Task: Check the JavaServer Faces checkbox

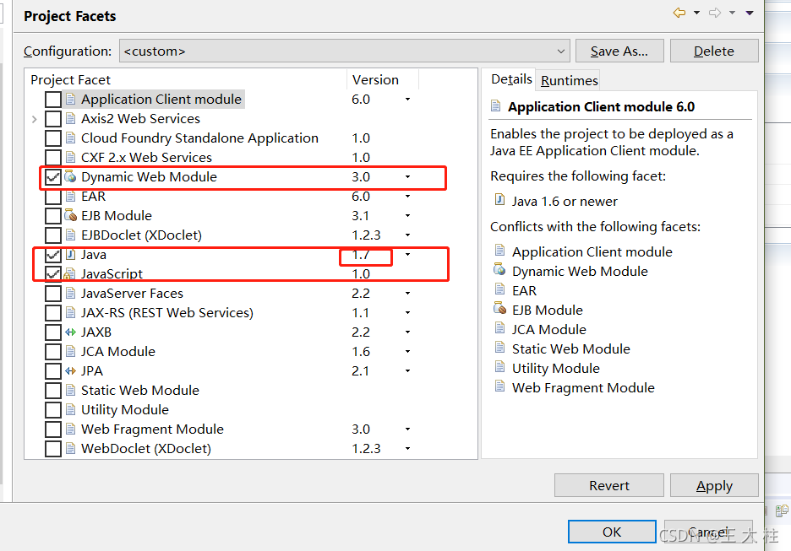Action: point(53,293)
